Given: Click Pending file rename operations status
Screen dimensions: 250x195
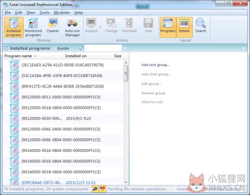Looking at the screenshot, I should pos(137,189).
